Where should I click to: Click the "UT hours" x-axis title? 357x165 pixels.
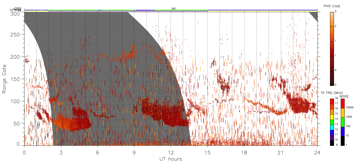170,159
